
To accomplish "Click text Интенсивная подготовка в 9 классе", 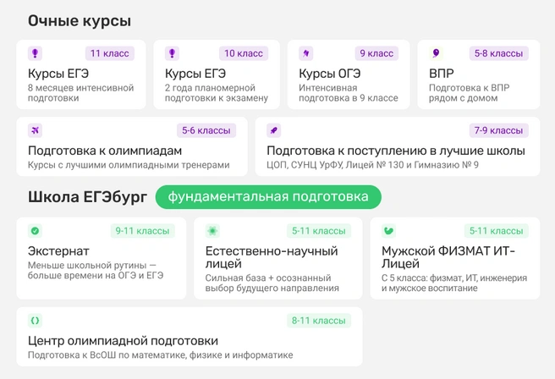I will point(349,93).
